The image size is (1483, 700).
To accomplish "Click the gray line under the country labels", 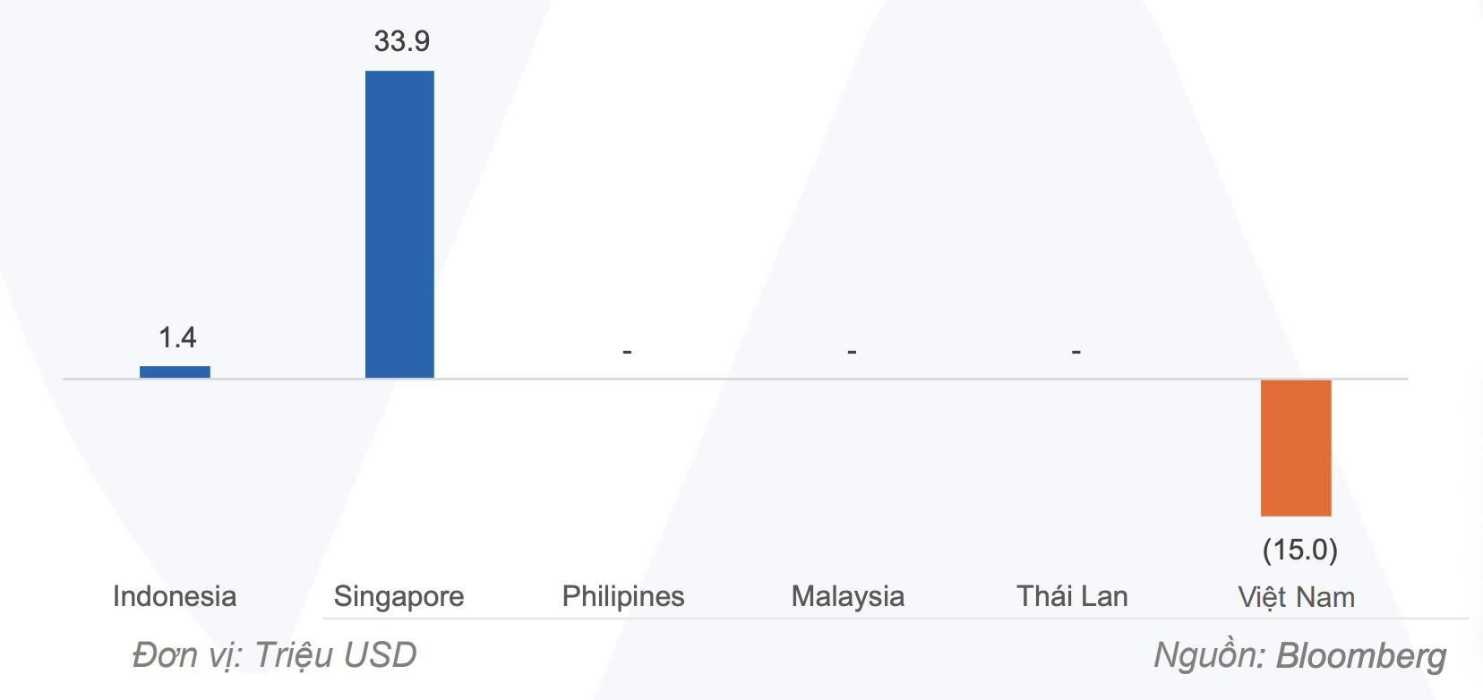I will tap(896, 619).
